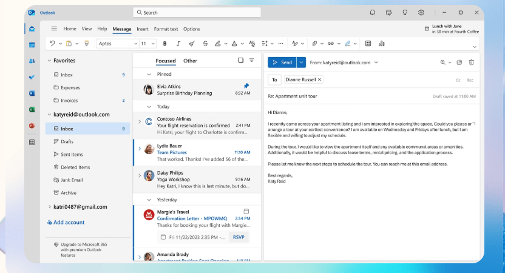Image resolution: width=505 pixels, height=273 pixels.
Task: Expand the ribbon with the chevron
Action: 475,47
